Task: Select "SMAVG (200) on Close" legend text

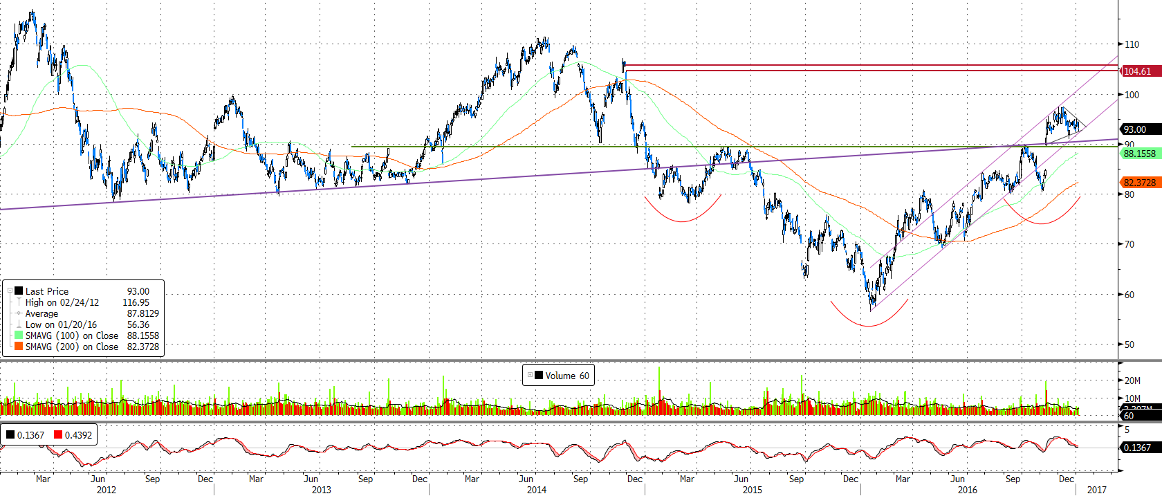Action: click(x=72, y=347)
